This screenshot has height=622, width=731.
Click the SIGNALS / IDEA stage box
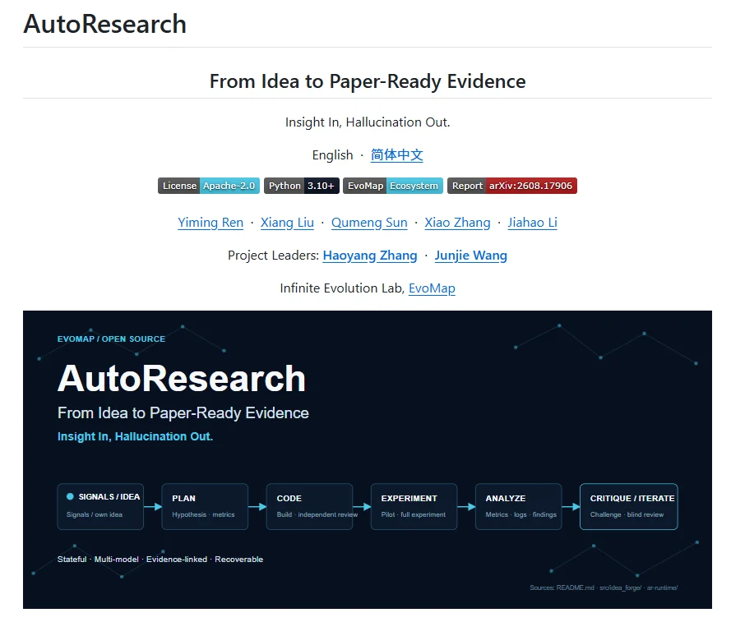click(100, 506)
